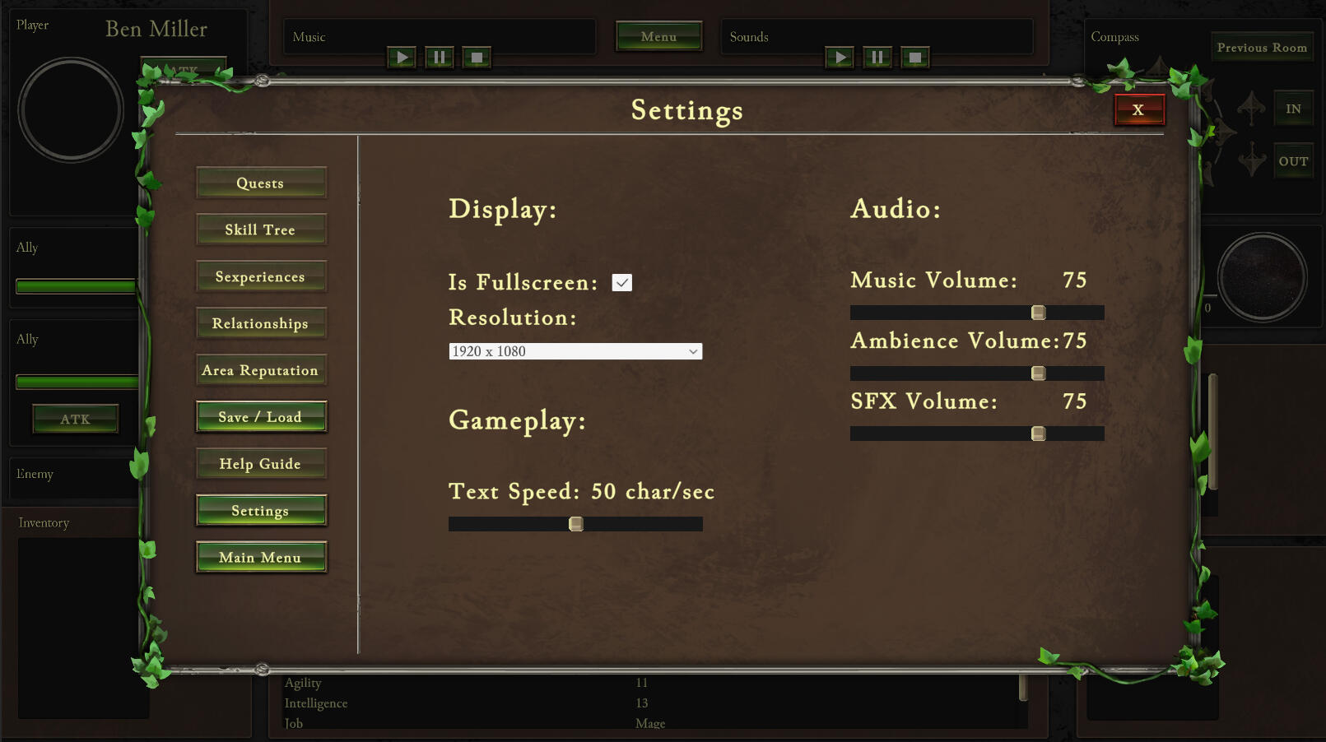
Task: View Area Reputation page
Action: click(261, 371)
